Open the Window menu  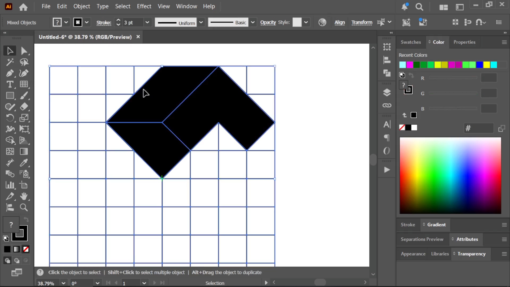pyautogui.click(x=186, y=6)
